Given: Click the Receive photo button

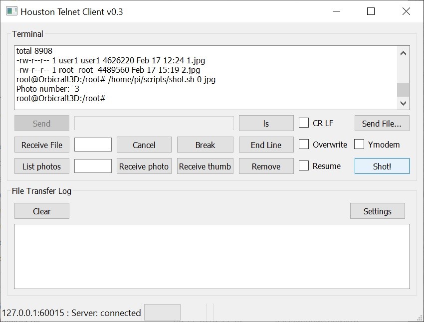Looking at the screenshot, I should click(144, 166).
